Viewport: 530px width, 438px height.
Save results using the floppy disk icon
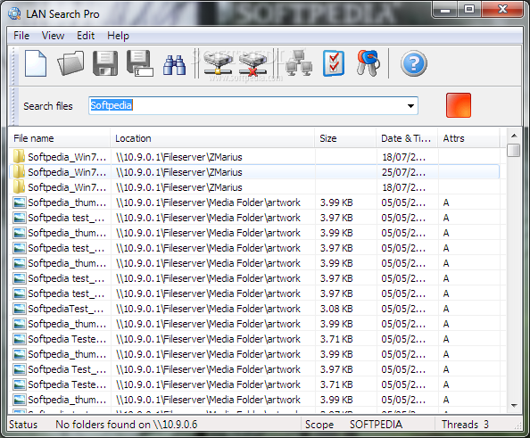(x=105, y=63)
